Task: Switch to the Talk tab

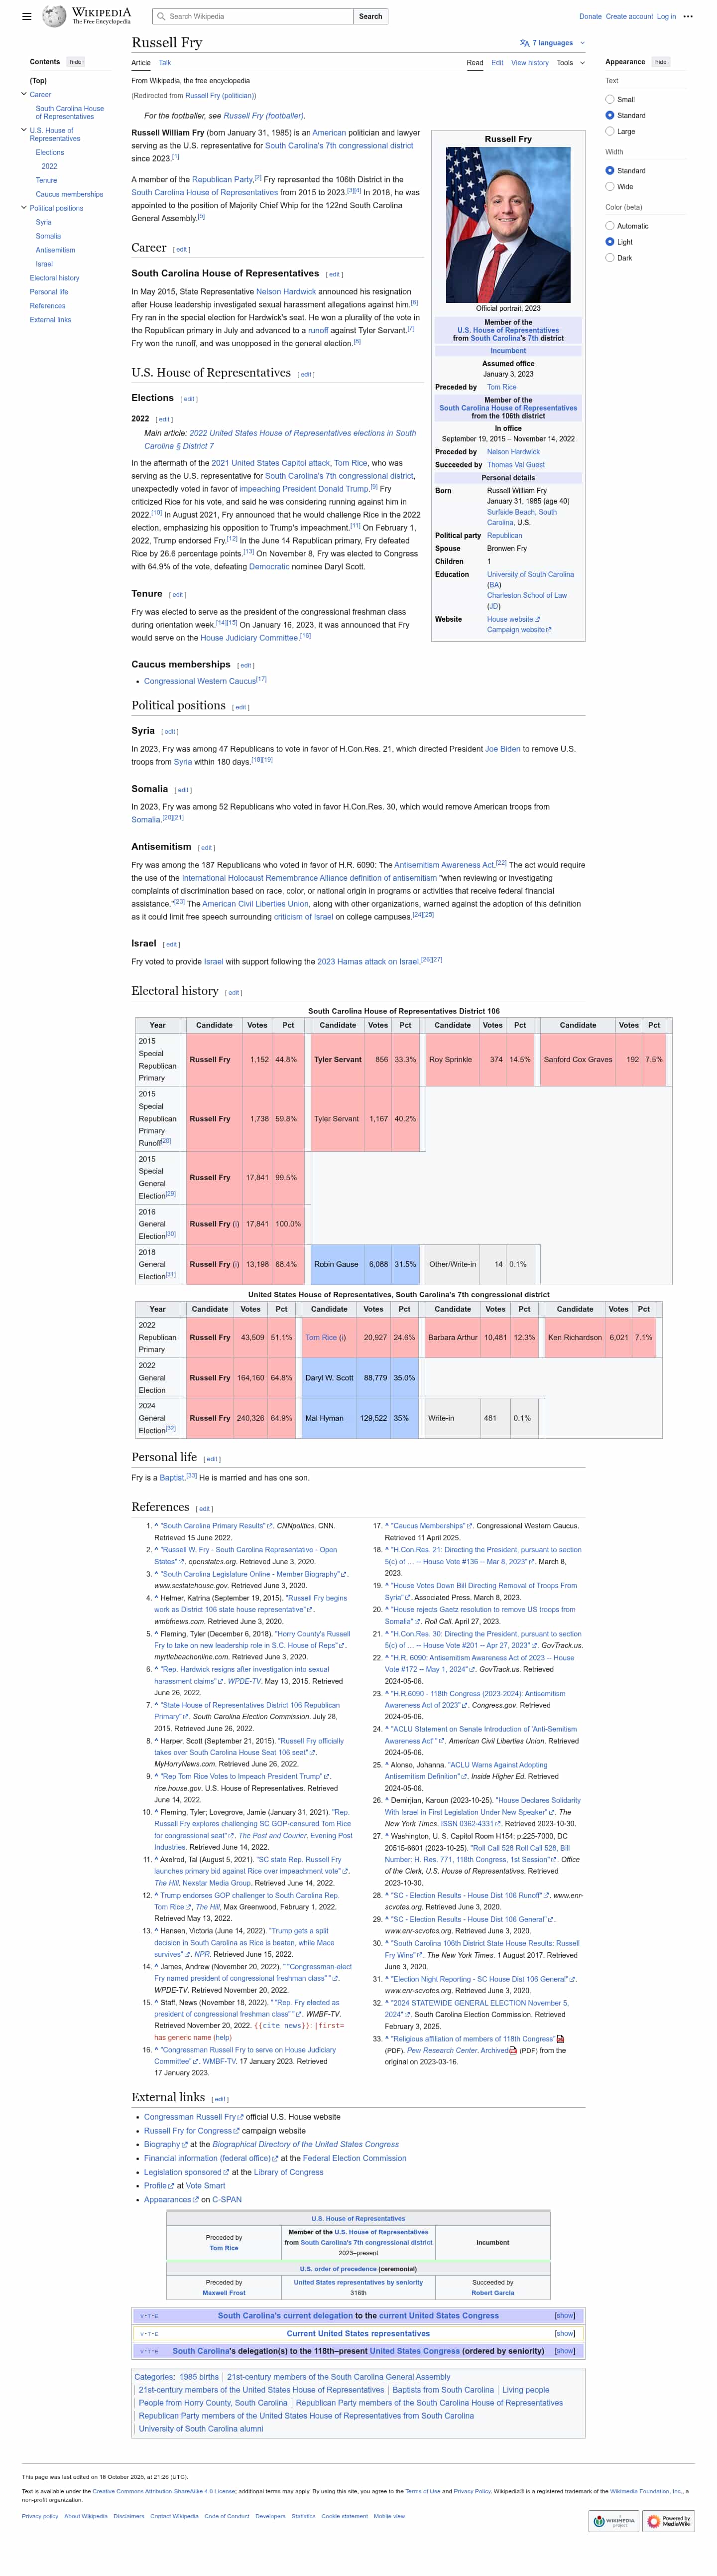Action: pos(165,62)
